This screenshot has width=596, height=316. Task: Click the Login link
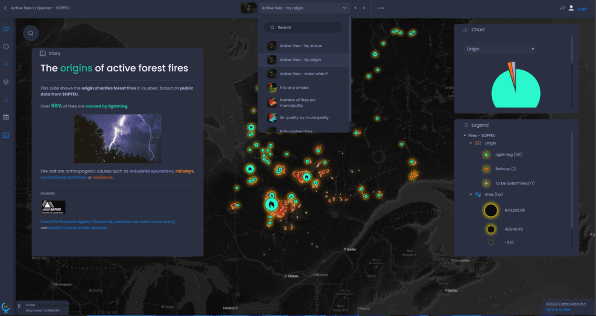[x=582, y=8]
